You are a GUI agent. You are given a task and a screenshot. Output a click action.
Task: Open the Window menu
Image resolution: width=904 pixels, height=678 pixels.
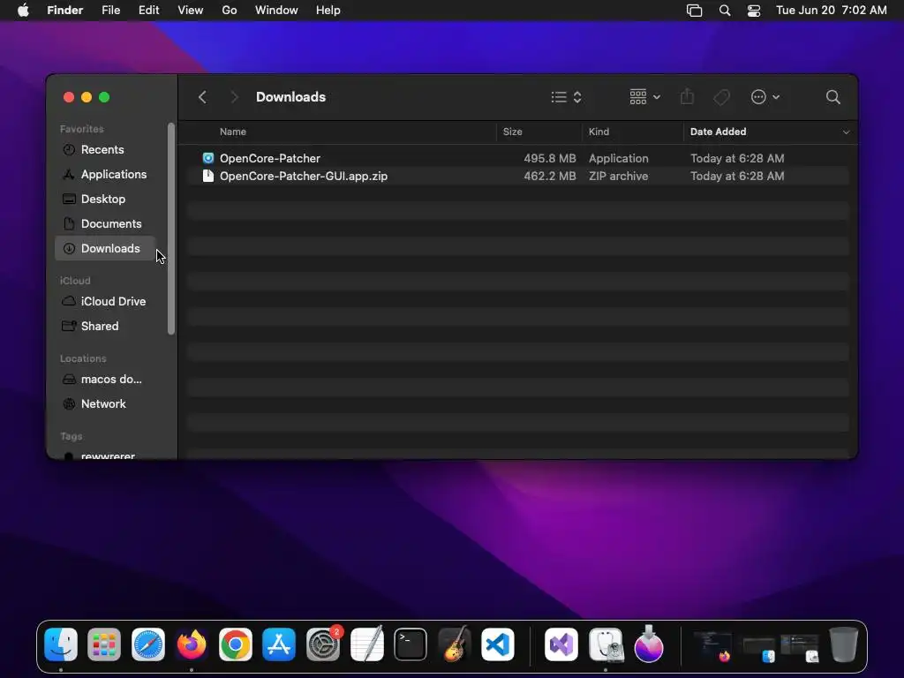pos(276,11)
